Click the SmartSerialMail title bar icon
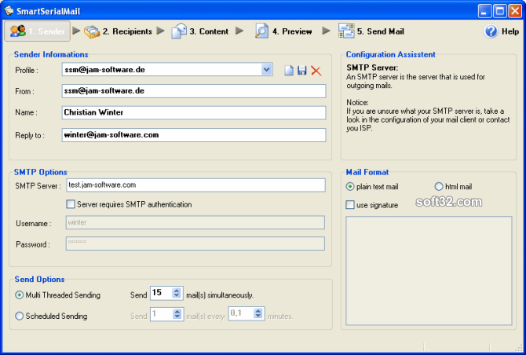The image size is (526, 355). tap(9, 11)
